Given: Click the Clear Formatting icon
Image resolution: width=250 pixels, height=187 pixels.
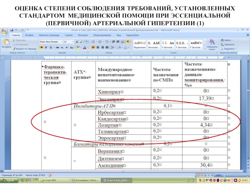Looking at the screenshot, I should [87, 42].
